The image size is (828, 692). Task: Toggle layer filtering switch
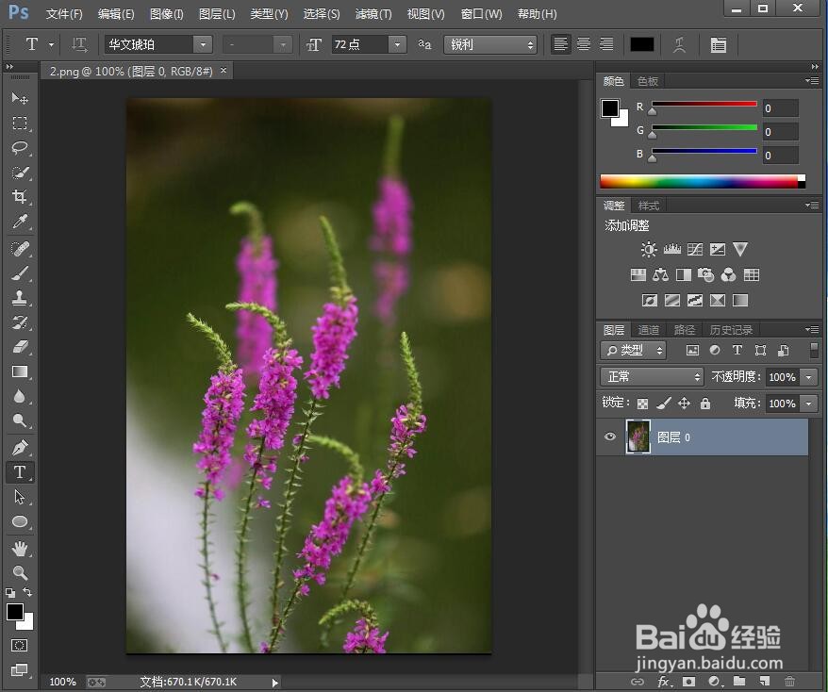814,350
